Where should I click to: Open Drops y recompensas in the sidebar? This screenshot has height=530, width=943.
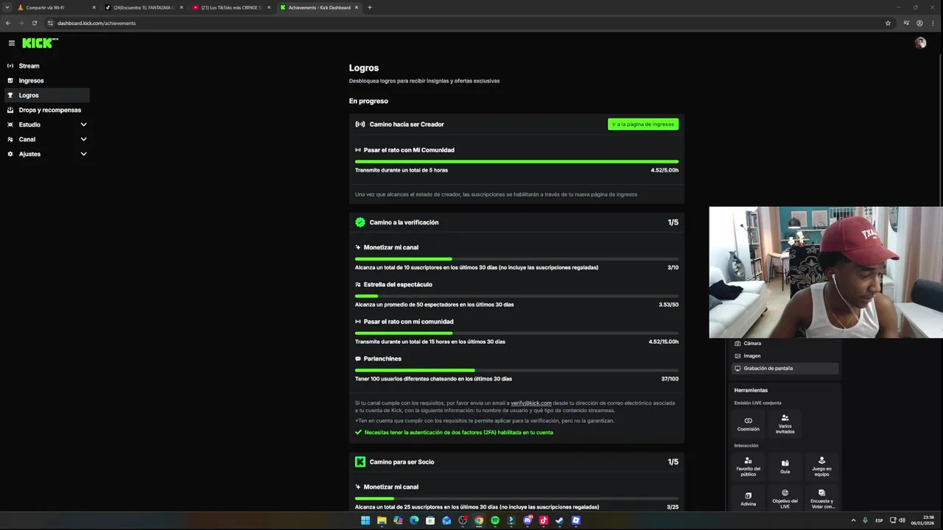point(47,110)
